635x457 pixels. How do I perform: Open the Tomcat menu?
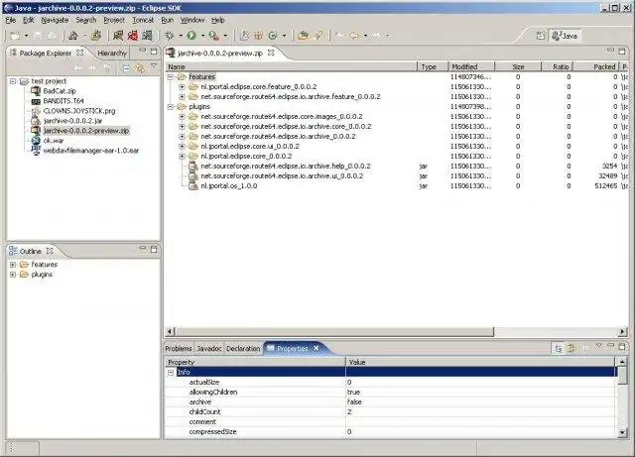point(143,20)
